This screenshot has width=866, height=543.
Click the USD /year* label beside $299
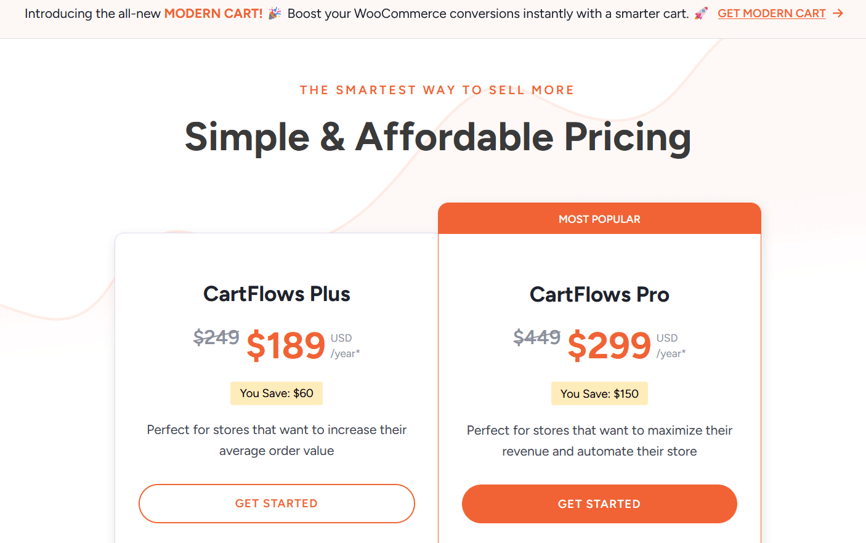tap(671, 346)
